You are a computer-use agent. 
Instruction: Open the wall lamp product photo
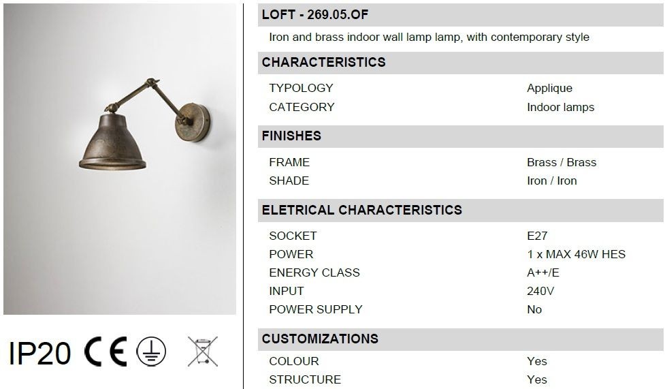point(120,159)
